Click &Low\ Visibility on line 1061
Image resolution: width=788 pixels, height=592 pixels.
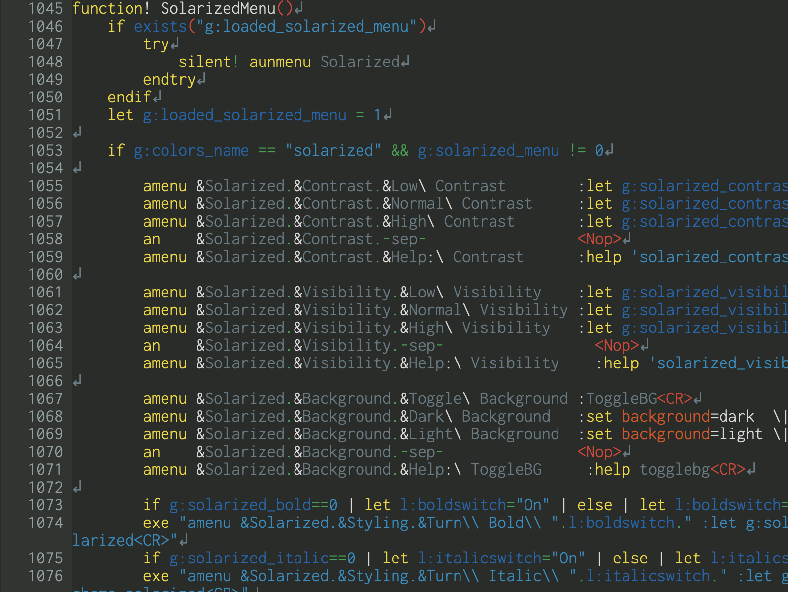(x=471, y=292)
